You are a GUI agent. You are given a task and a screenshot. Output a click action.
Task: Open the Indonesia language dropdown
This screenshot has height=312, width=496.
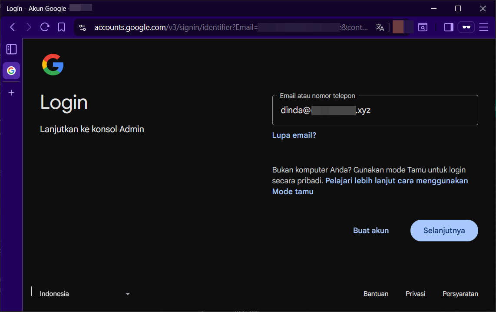(85, 294)
